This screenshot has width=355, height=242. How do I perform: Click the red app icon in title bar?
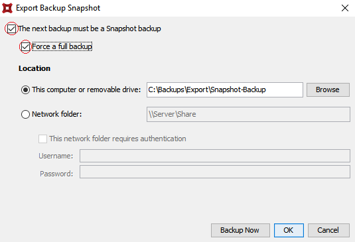click(x=7, y=8)
